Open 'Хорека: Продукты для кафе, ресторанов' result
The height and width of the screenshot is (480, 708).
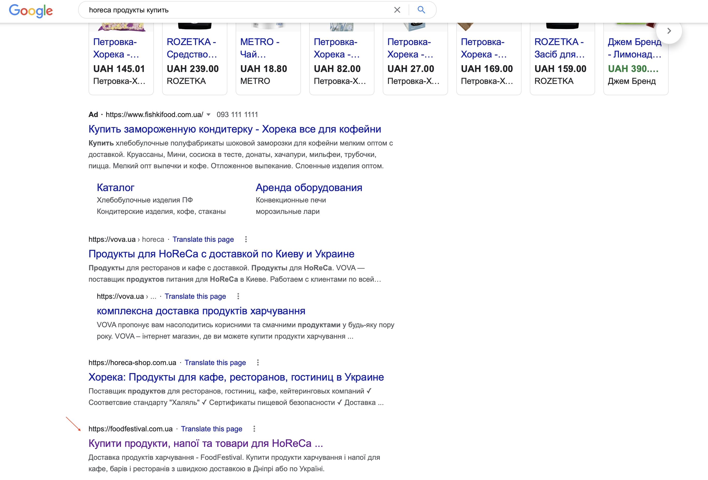pyautogui.click(x=236, y=377)
